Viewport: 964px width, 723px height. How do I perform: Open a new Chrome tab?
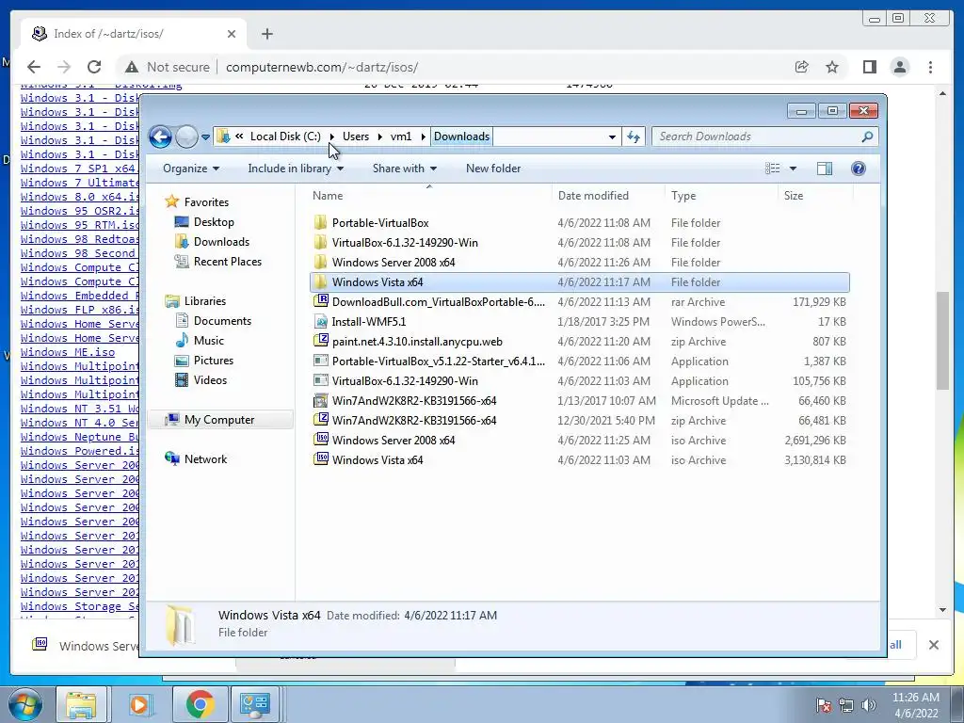[266, 34]
